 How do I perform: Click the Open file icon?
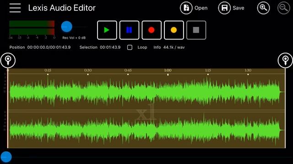pos(186,8)
